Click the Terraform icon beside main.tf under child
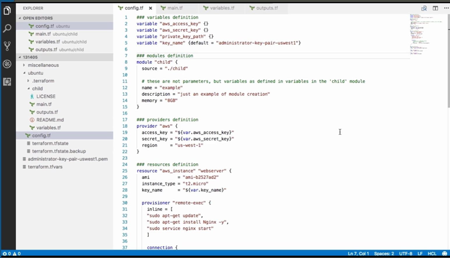The width and height of the screenshot is (450, 258). [x=32, y=104]
